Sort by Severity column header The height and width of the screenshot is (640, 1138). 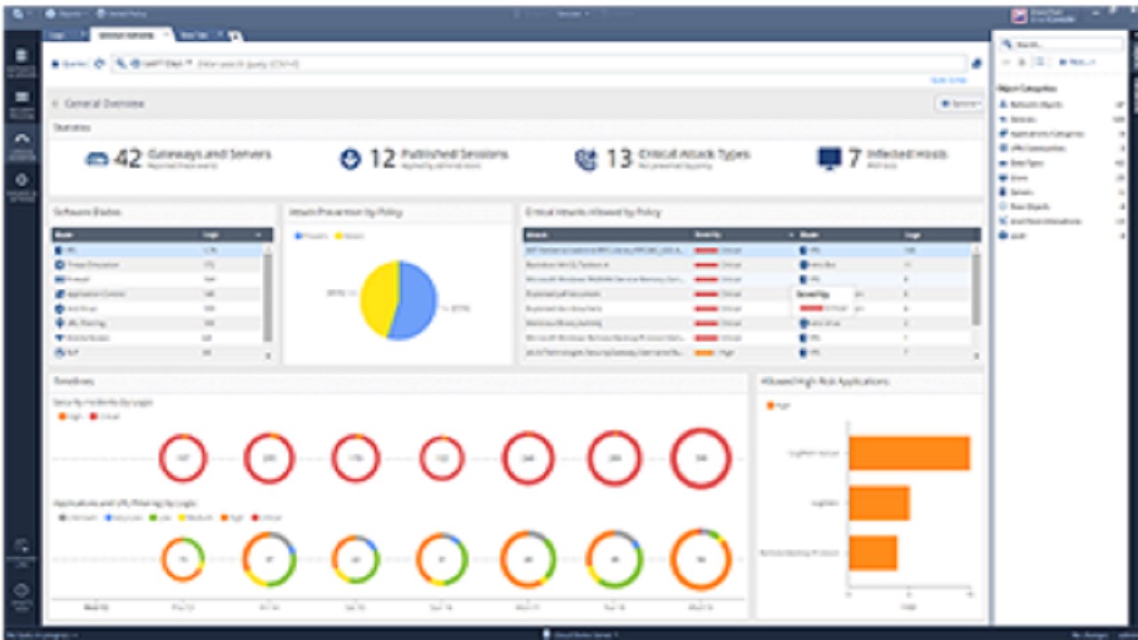click(x=745, y=236)
